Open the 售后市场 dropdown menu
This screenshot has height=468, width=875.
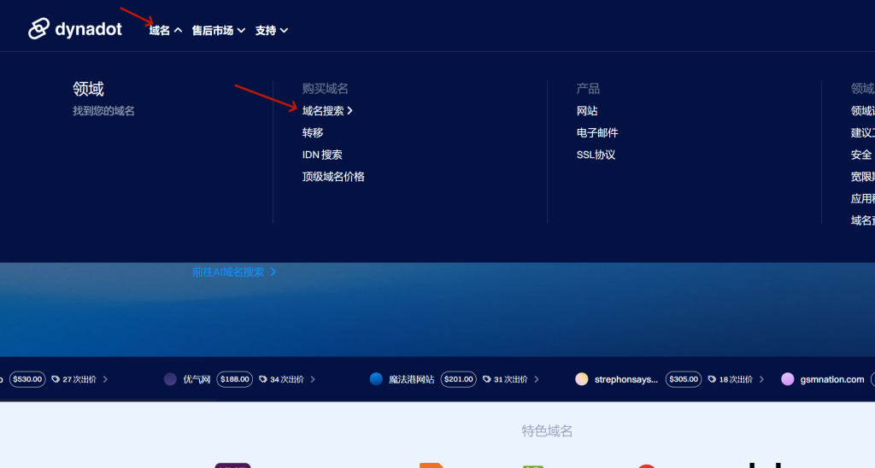click(218, 31)
